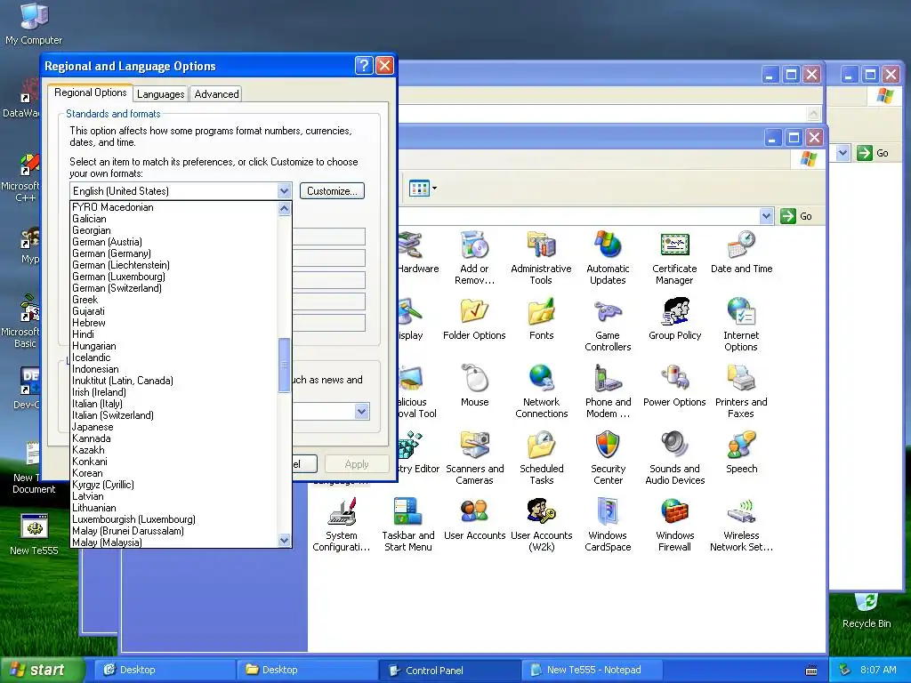This screenshot has height=683, width=911.
Task: Switch to New Te555 - Notepad taskbar button
Action: pos(592,670)
